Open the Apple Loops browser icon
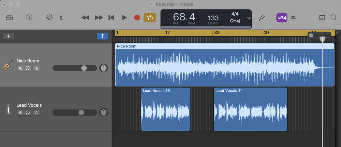 (333, 17)
